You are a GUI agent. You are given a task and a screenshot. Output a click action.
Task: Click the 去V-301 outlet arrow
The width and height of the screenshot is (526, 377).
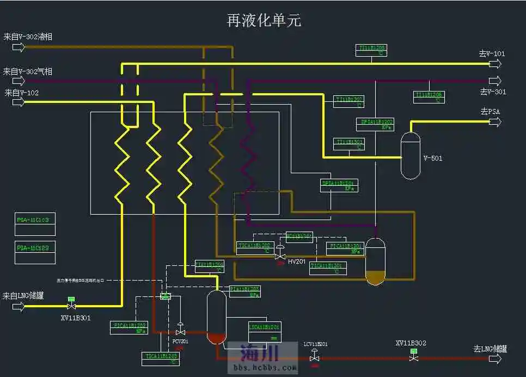495,81
